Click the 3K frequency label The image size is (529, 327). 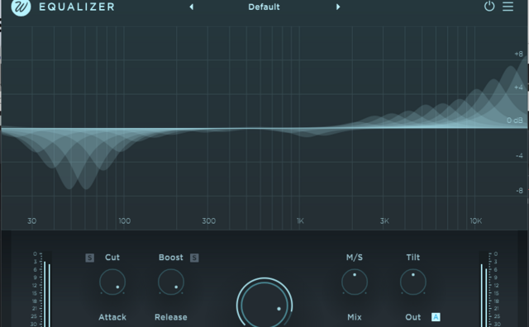pos(384,221)
